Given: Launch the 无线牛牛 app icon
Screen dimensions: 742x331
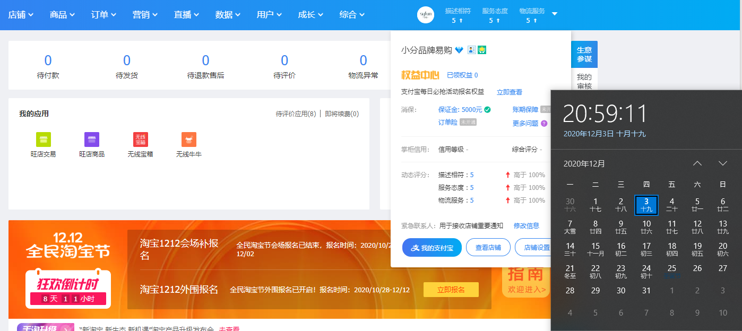Looking at the screenshot, I should click(189, 140).
